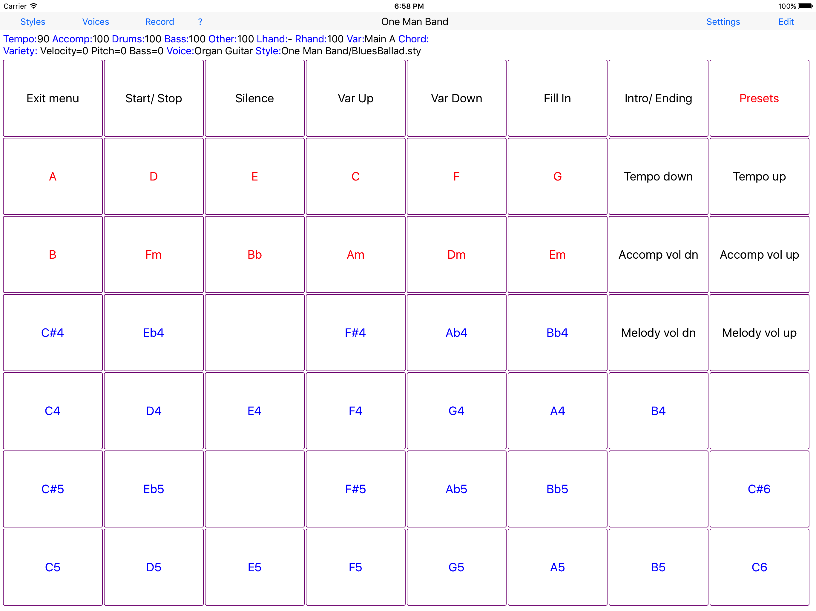Play the Em chord pad
This screenshot has height=611, width=816.
click(557, 255)
